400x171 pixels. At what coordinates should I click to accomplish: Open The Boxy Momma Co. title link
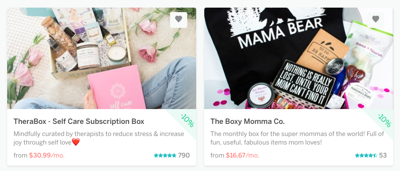(x=247, y=121)
